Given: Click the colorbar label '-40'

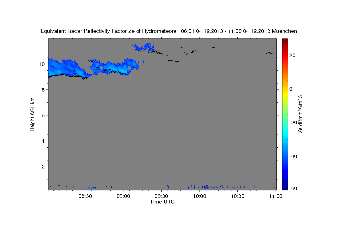Looking at the screenshot, I should pos(293,156).
